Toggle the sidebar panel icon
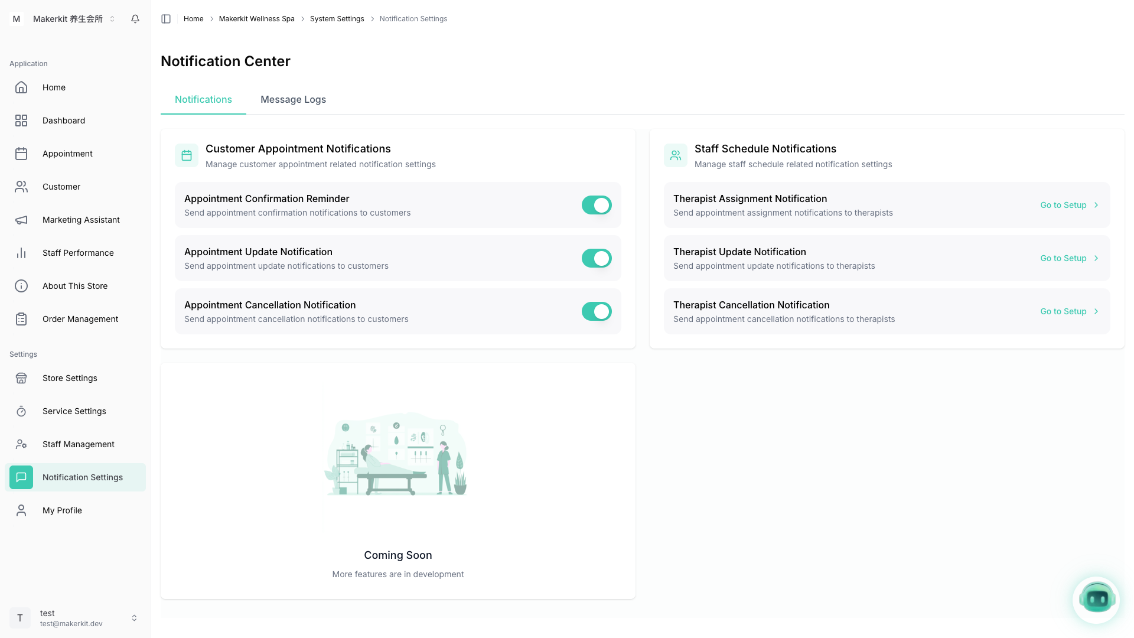The image size is (1134, 638). point(166,19)
